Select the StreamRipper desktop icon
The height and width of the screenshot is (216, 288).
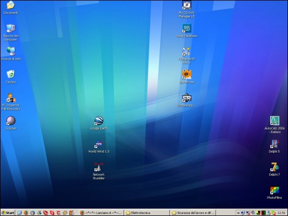click(187, 100)
